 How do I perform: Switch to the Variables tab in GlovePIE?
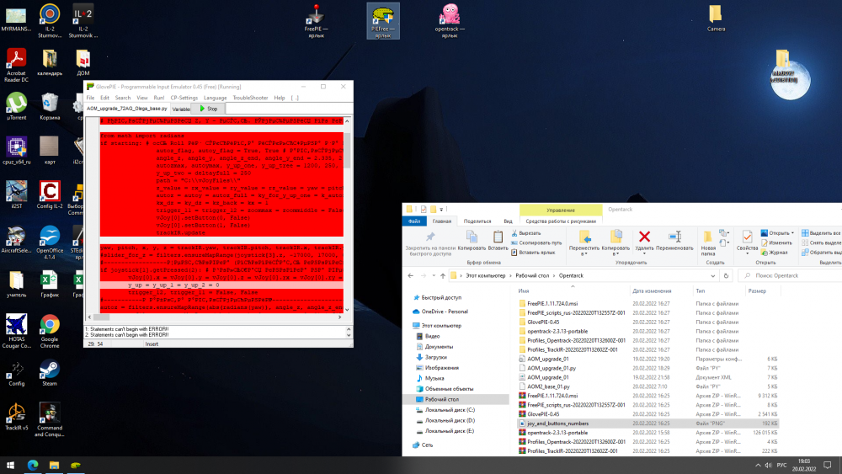[181, 109]
